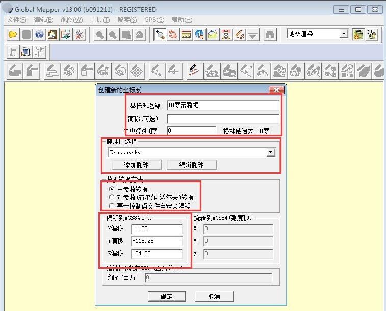Viewport: 386px width, 311px height.
Task: Click the 中央经线(度) input field
Action: click(191, 131)
